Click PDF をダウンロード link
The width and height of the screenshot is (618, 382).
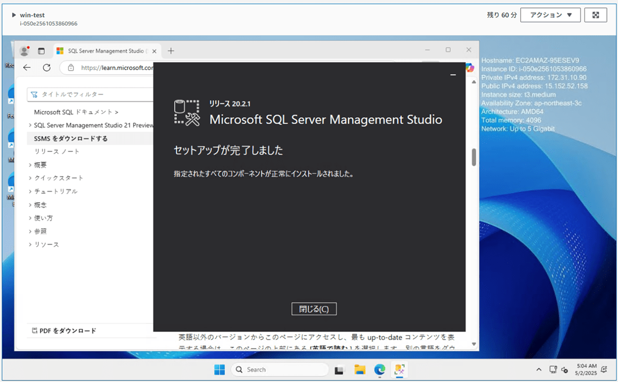point(64,331)
